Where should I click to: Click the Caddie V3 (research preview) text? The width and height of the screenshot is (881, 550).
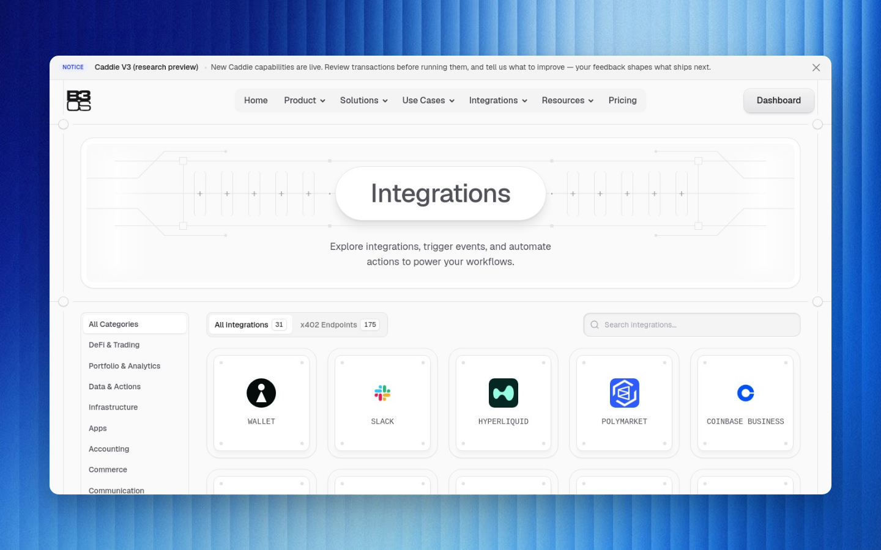click(x=146, y=67)
